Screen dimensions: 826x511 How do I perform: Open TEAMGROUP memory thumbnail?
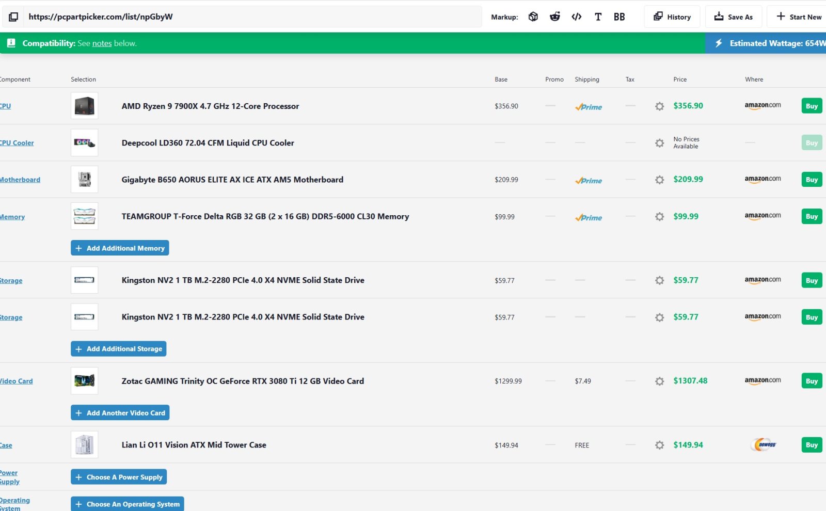pos(84,216)
